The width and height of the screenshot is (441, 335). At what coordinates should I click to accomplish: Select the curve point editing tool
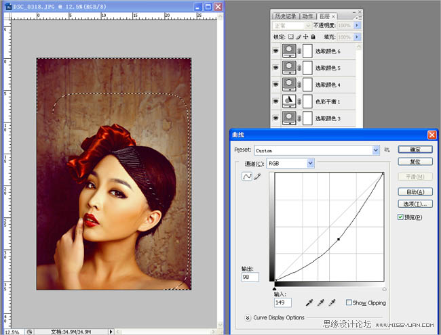(x=248, y=176)
